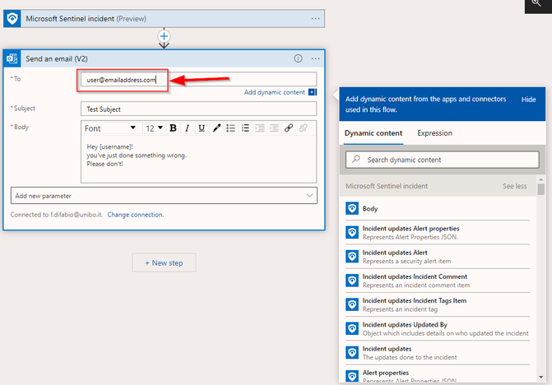Screen dimensions: 552x385
Task: Open the text color pen tool
Action: click(216, 128)
